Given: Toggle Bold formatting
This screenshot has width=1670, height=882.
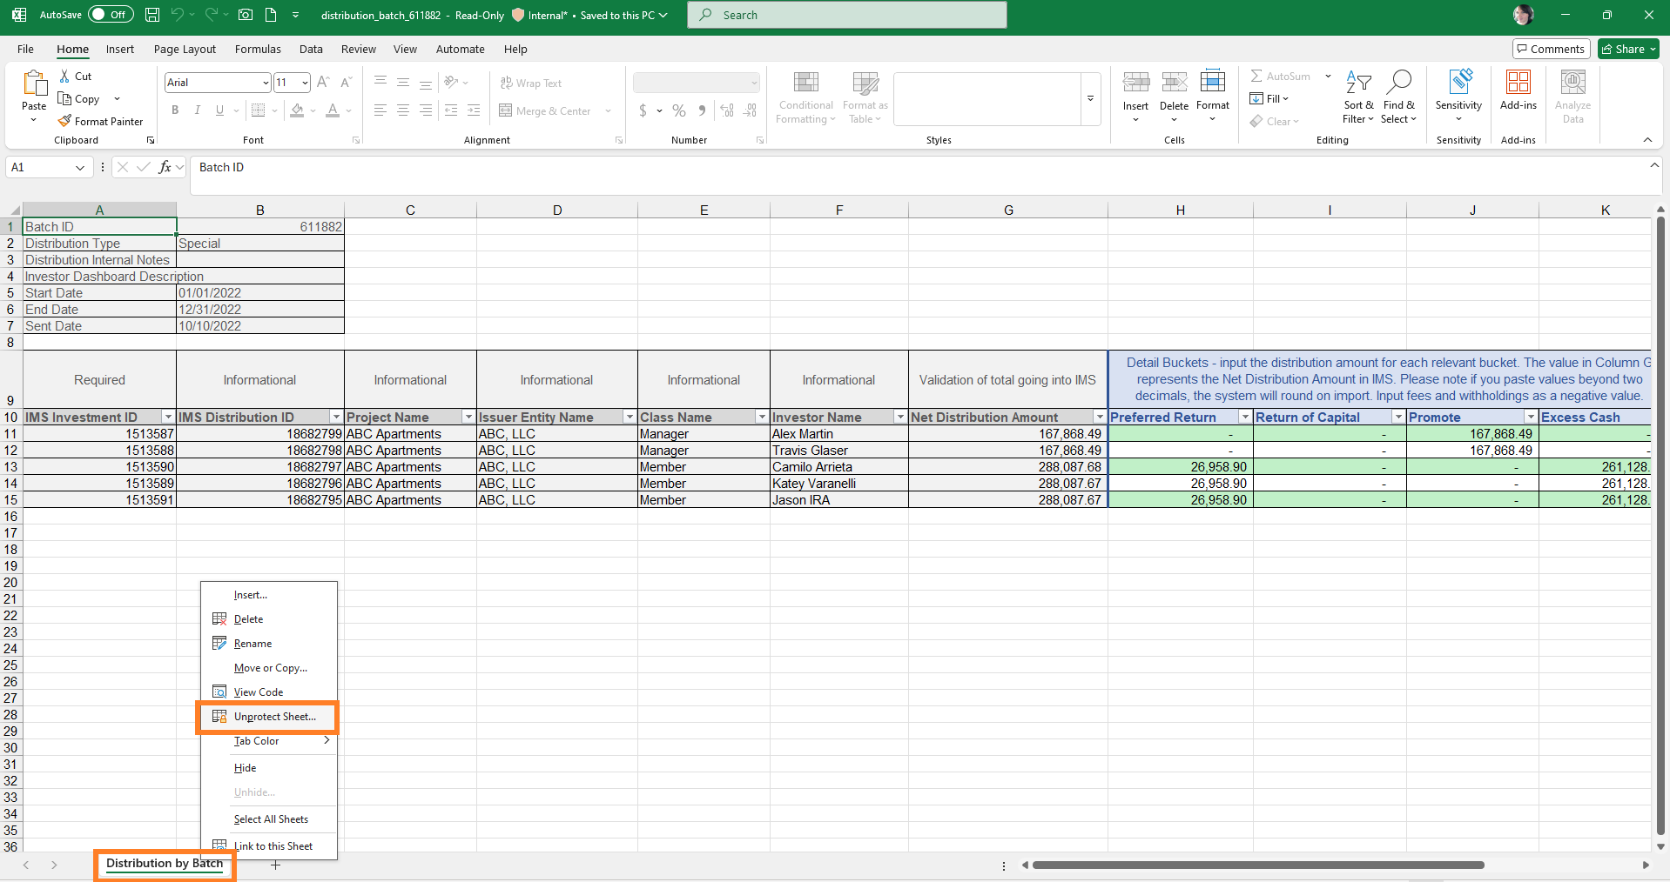Looking at the screenshot, I should [175, 110].
